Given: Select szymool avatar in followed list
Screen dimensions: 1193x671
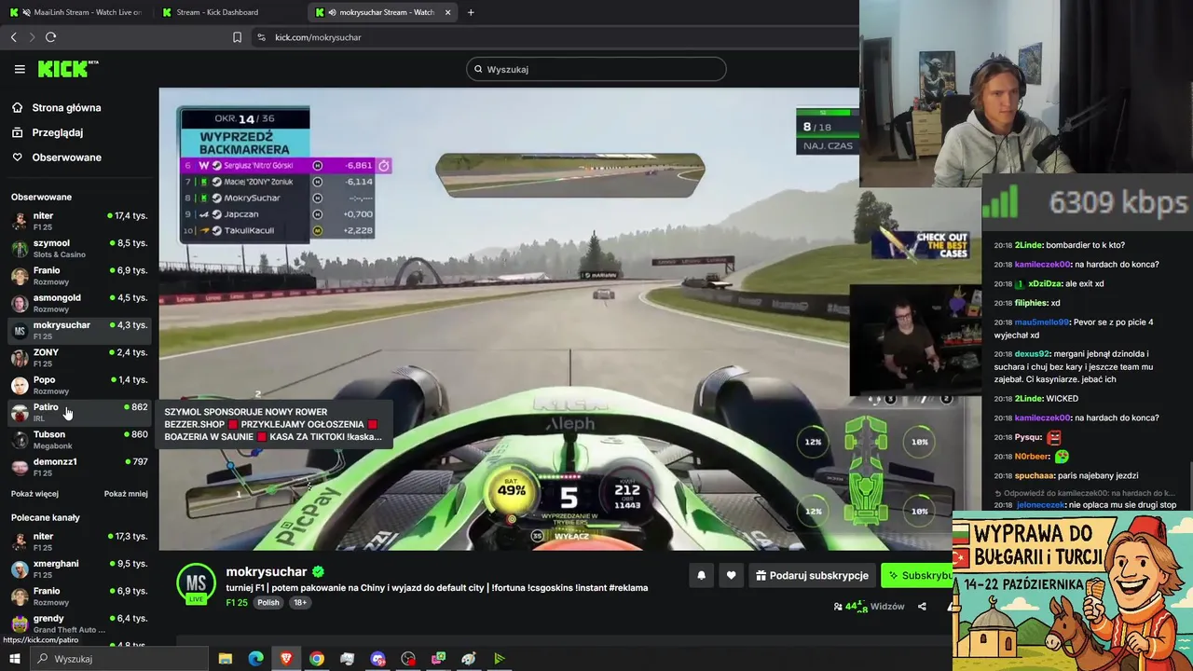Looking at the screenshot, I should pyautogui.click(x=20, y=248).
